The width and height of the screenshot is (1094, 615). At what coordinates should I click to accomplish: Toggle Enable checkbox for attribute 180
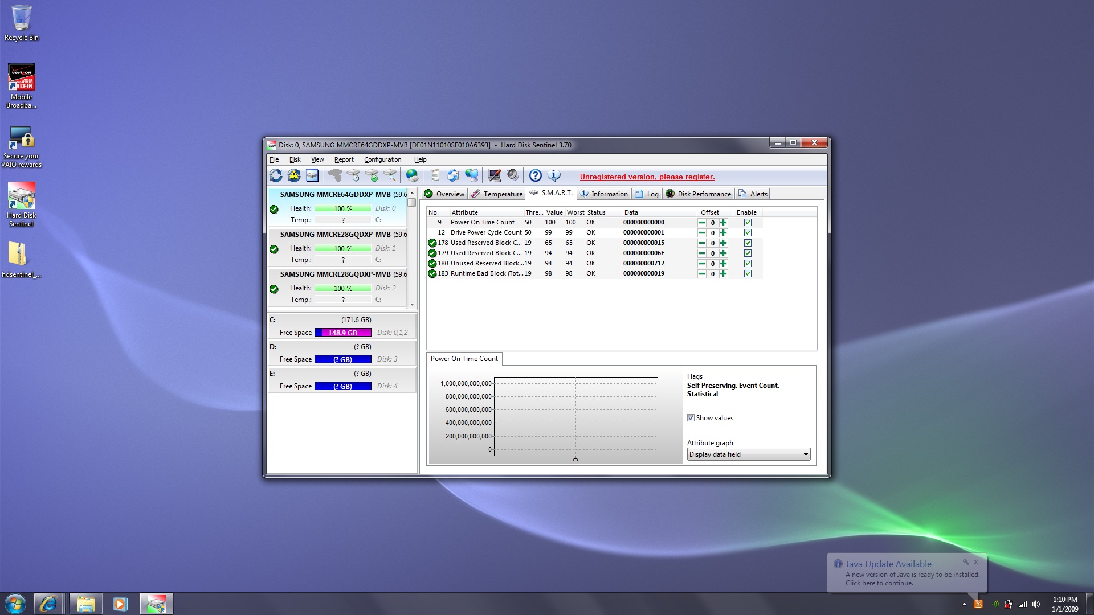point(748,264)
